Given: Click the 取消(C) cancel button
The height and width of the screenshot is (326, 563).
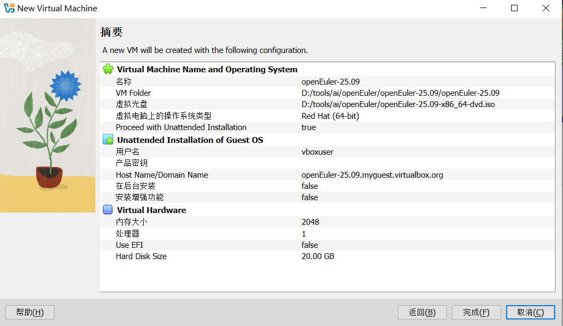Looking at the screenshot, I should click(530, 312).
